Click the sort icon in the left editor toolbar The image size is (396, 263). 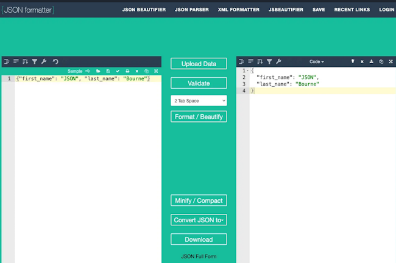[26, 61]
